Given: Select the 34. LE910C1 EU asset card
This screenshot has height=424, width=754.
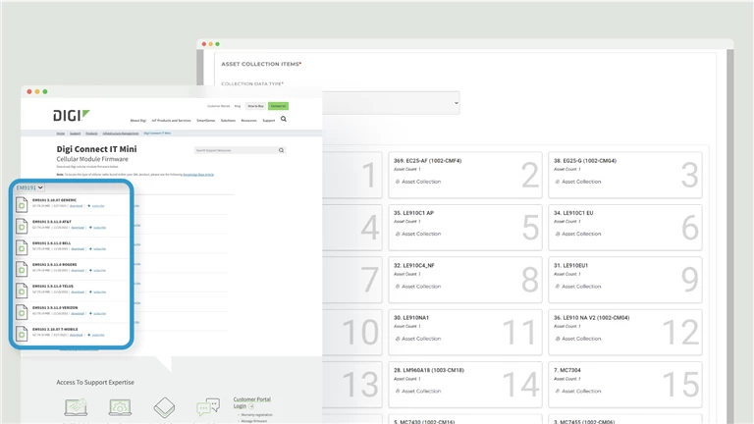Looking at the screenshot, I should pos(623,227).
